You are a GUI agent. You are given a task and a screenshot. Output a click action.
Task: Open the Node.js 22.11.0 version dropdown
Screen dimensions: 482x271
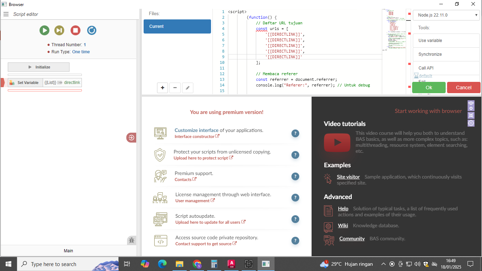446,15
